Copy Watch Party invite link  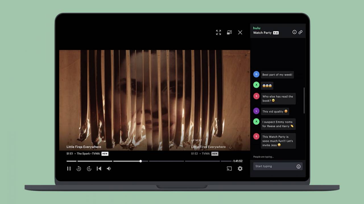coord(300,32)
